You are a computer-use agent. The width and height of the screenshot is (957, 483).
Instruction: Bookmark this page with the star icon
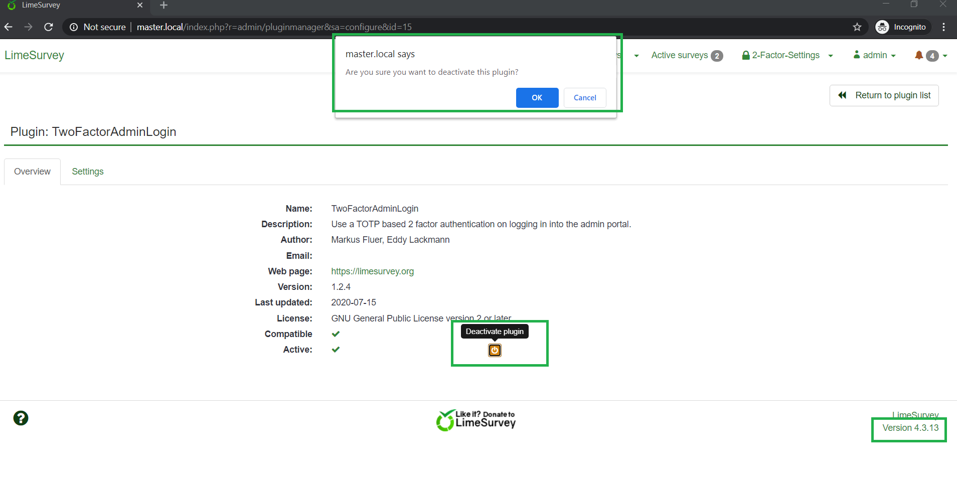pos(857,27)
